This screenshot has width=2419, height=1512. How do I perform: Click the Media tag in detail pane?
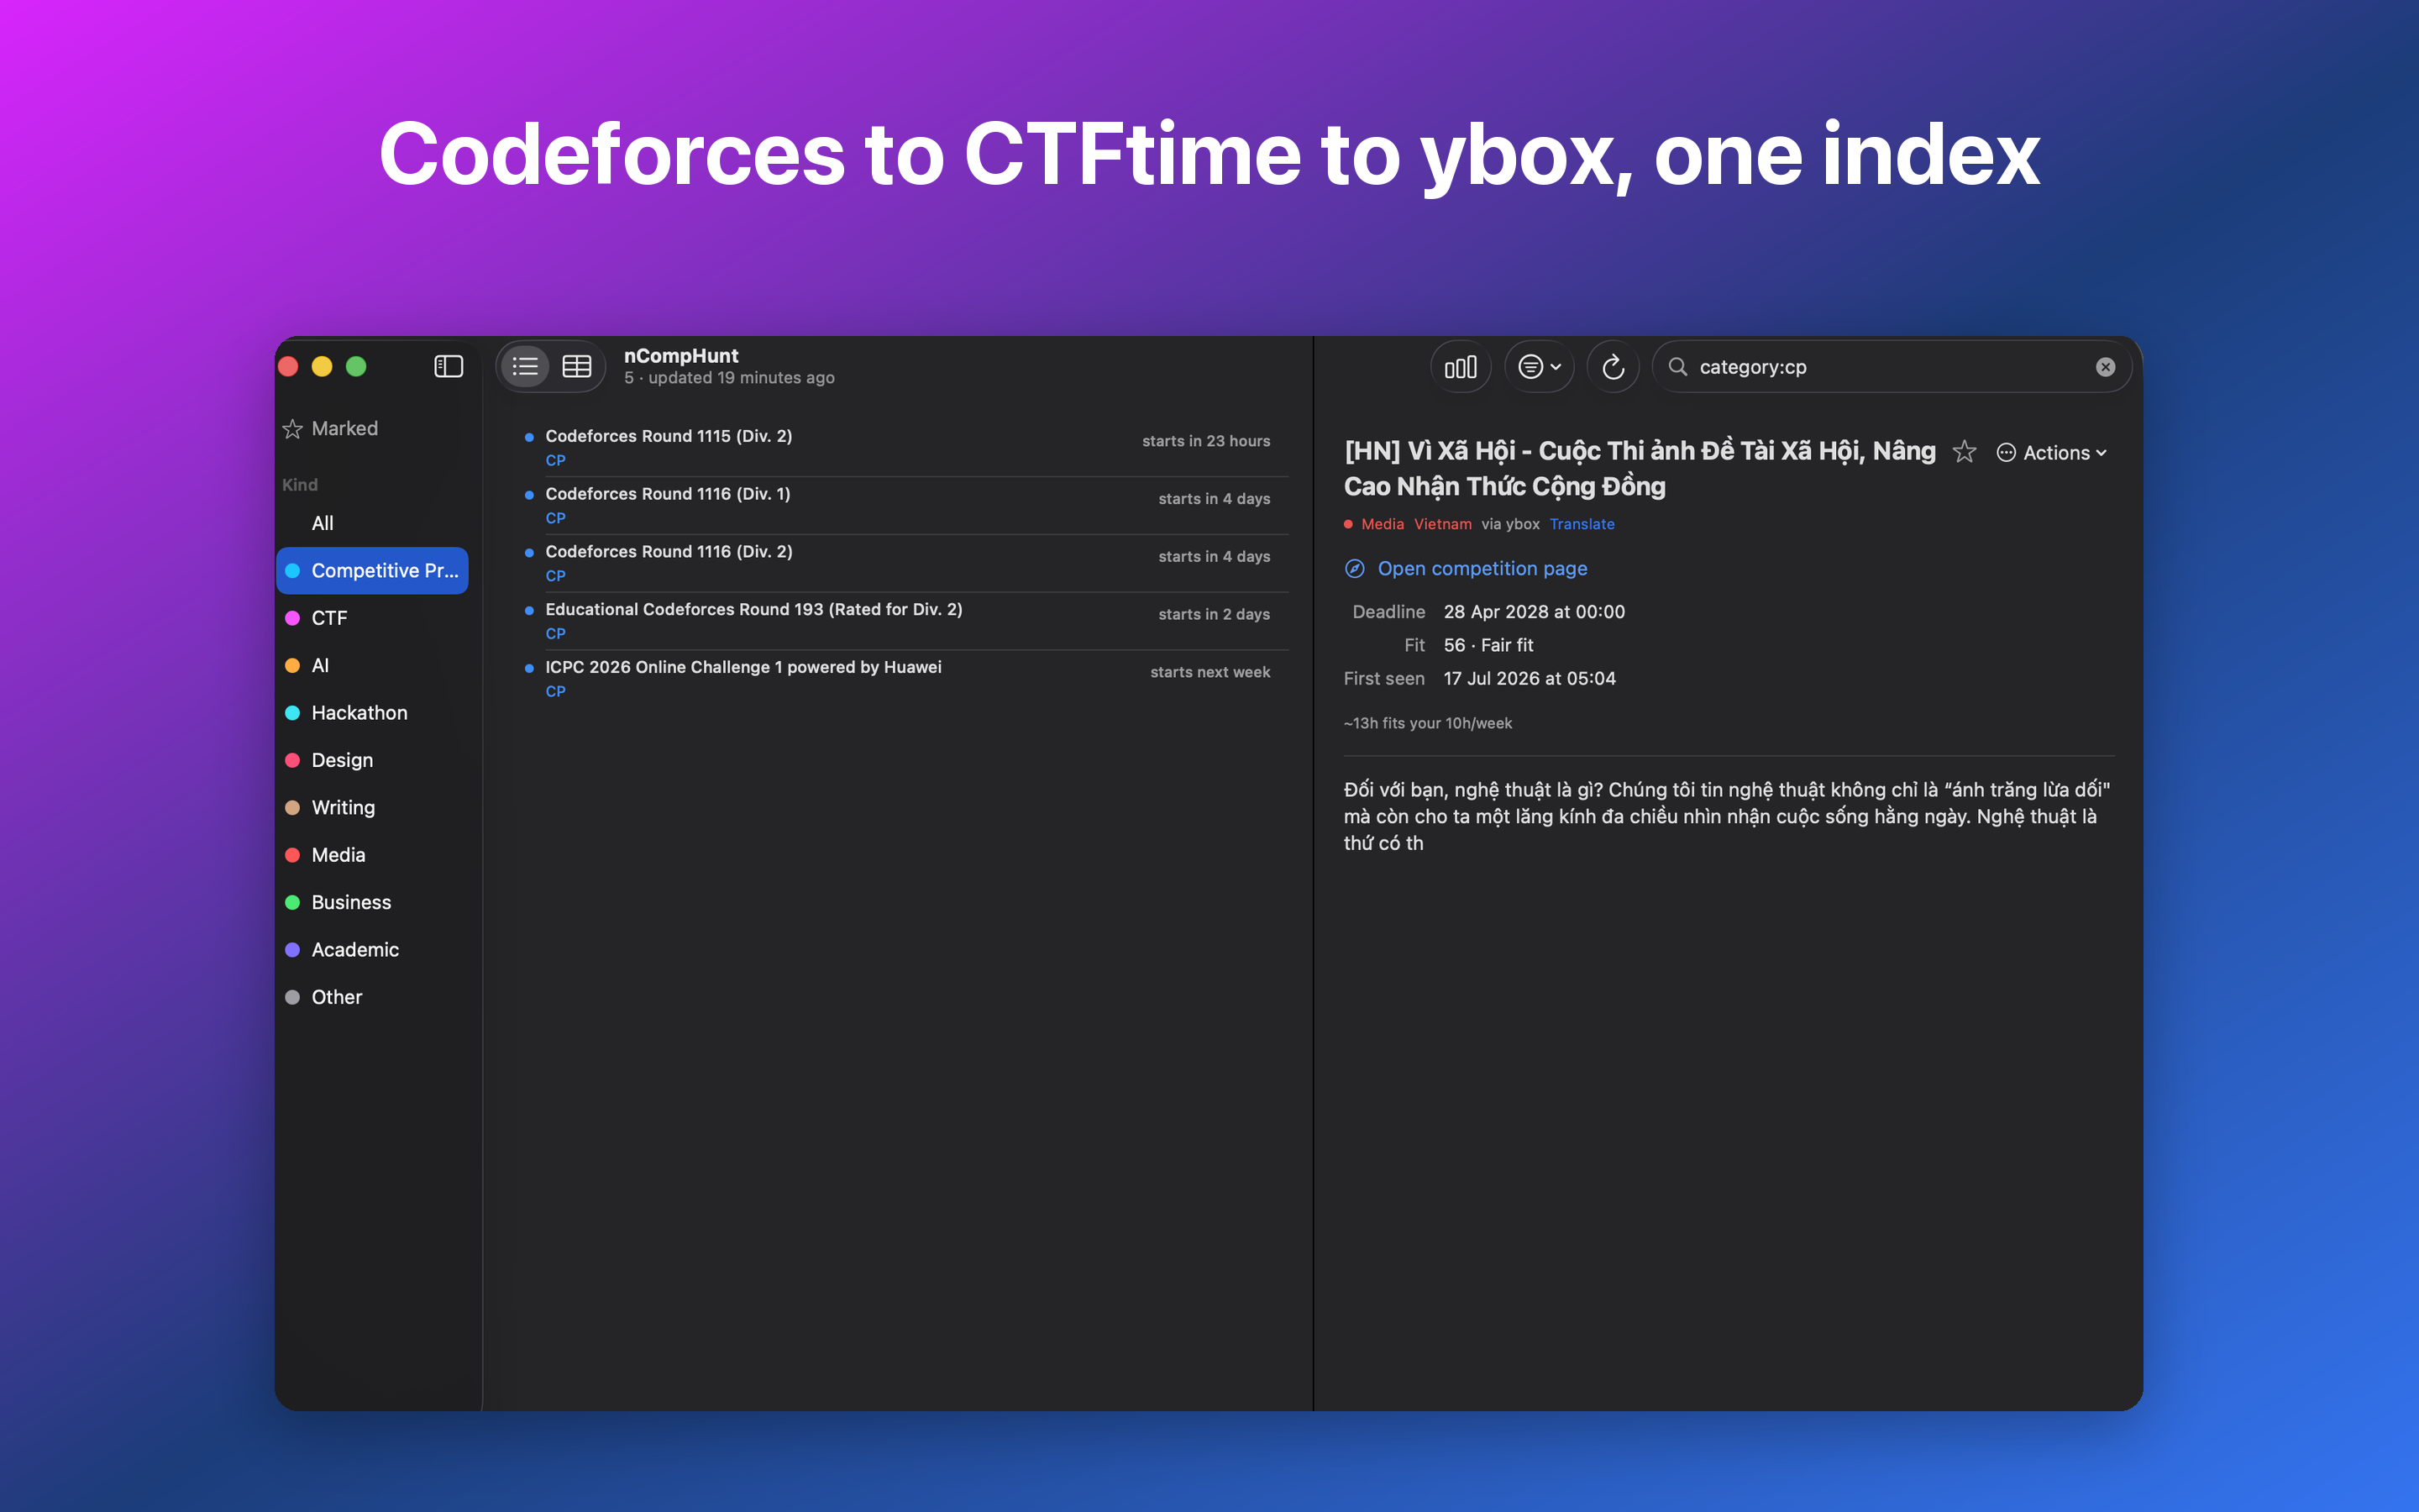pos(1382,524)
